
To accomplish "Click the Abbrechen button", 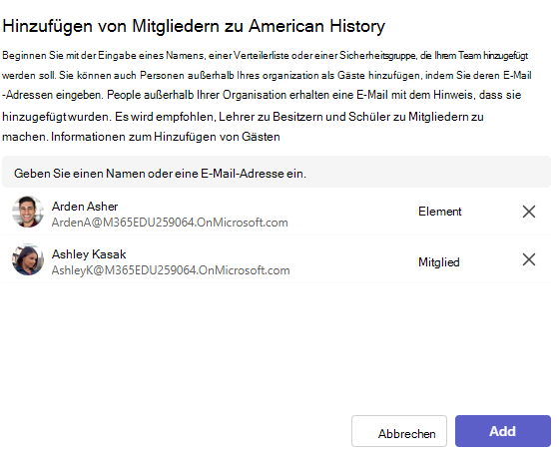I will click(x=399, y=431).
